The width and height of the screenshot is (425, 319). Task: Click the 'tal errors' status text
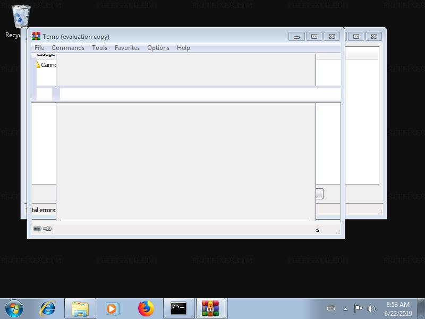(x=44, y=210)
